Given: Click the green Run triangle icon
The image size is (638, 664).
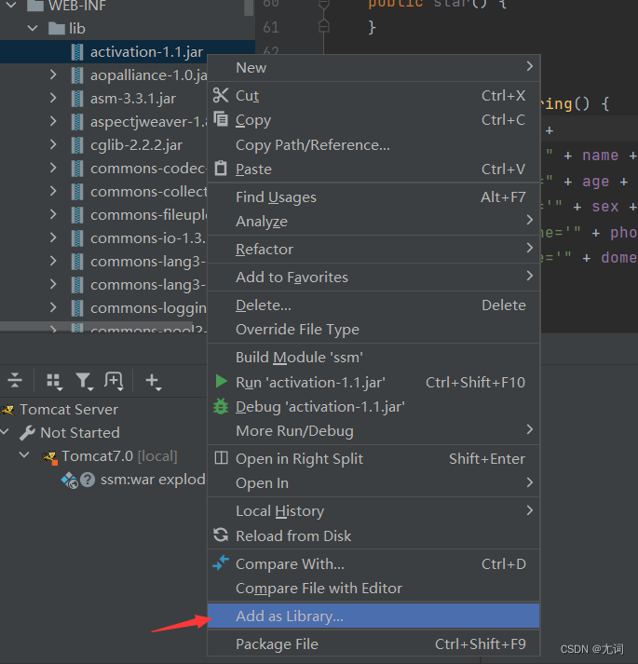Looking at the screenshot, I should click(x=221, y=382).
